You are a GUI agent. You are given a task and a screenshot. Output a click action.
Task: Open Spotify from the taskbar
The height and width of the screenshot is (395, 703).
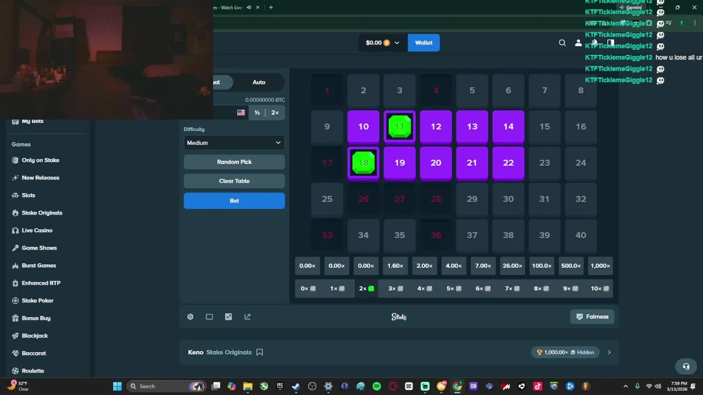click(x=377, y=386)
